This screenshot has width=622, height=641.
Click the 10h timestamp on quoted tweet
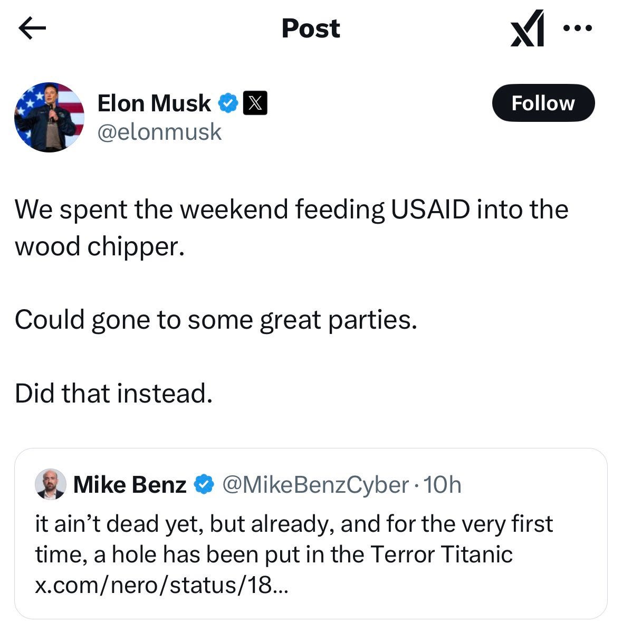pos(443,484)
